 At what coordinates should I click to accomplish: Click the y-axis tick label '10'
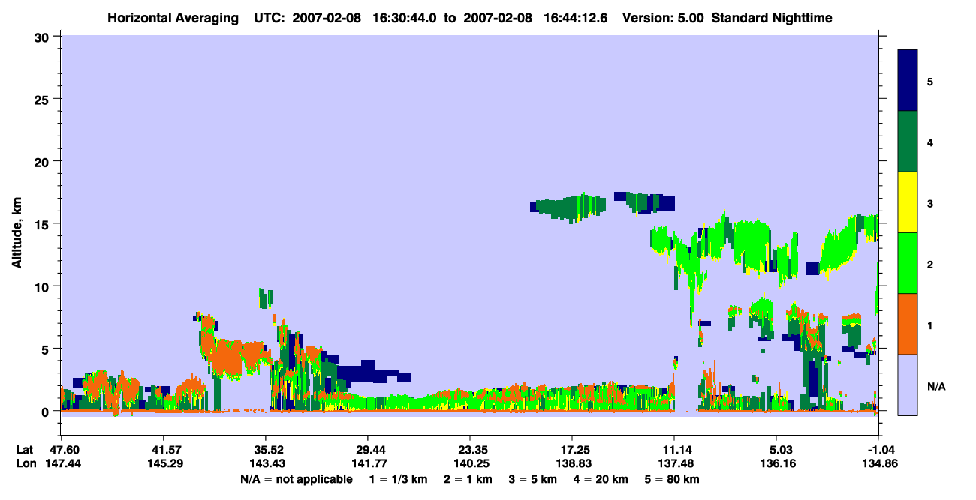coord(44,286)
